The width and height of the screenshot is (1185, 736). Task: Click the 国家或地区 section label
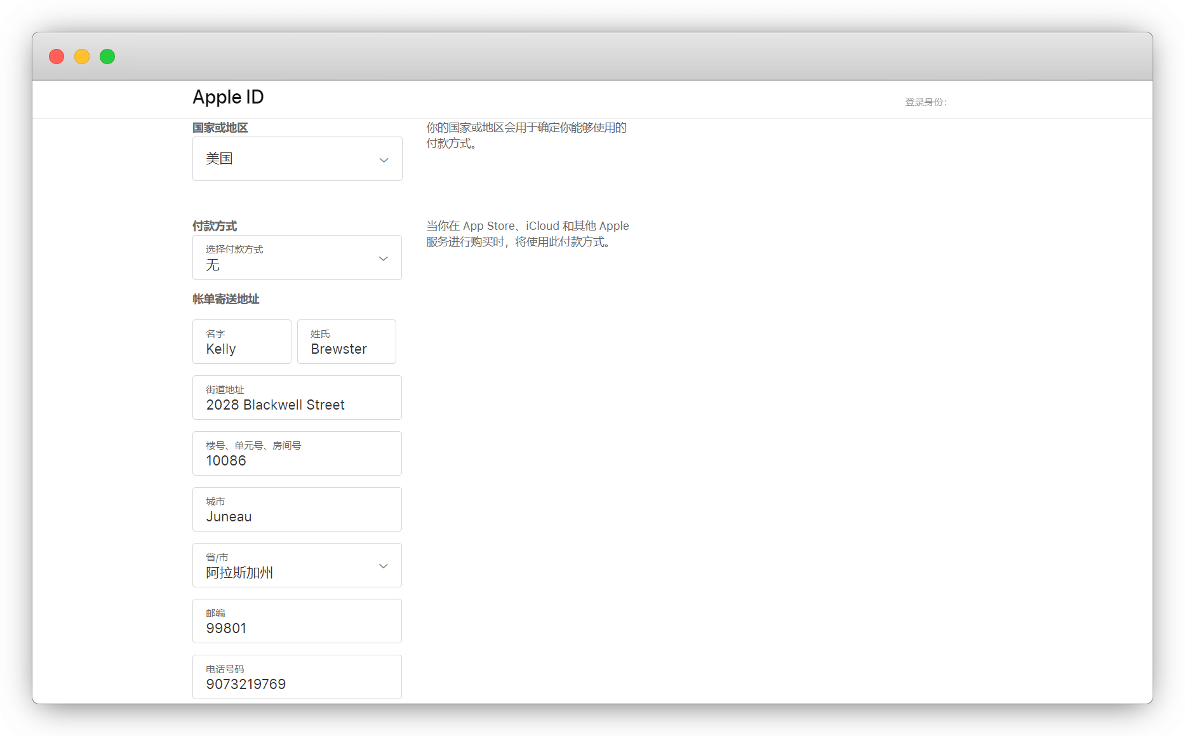tap(220, 128)
